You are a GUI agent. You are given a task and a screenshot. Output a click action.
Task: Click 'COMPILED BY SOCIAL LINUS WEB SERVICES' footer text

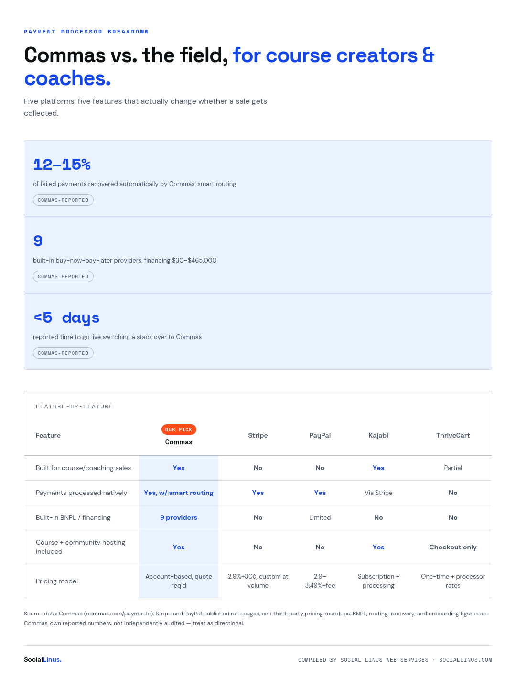click(x=363, y=660)
